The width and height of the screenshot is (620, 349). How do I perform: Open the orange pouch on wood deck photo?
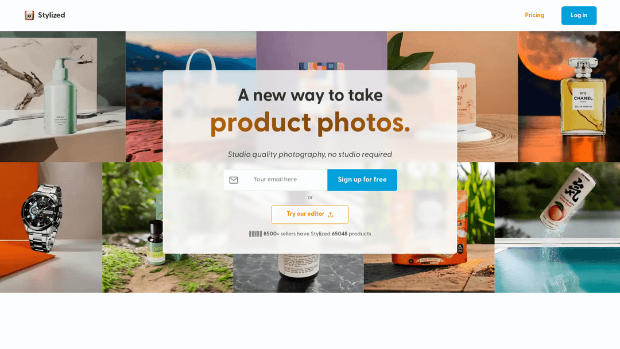(429, 273)
